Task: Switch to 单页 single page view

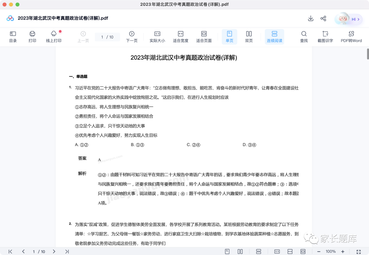Action: (230, 37)
